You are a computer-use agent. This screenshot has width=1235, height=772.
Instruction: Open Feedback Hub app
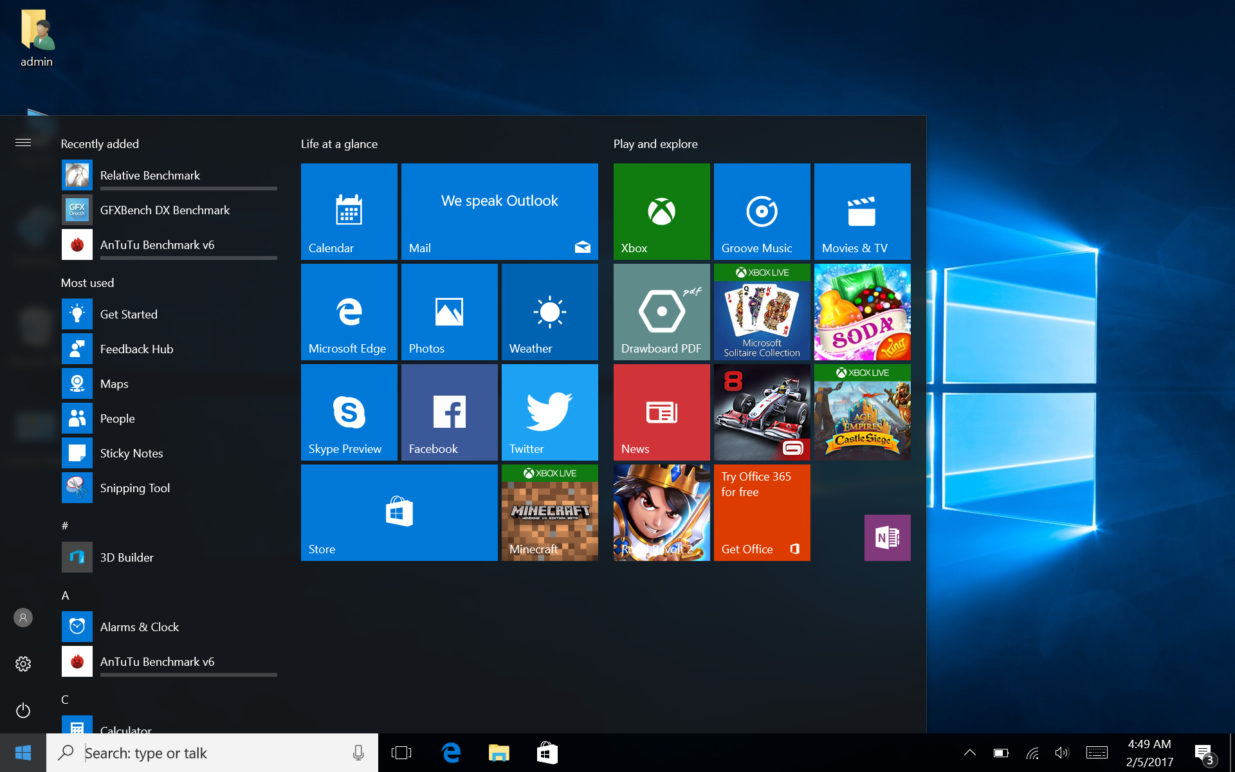169,349
